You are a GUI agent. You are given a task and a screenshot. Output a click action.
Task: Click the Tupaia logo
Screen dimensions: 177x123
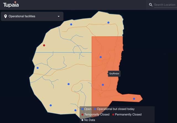click(x=11, y=4)
